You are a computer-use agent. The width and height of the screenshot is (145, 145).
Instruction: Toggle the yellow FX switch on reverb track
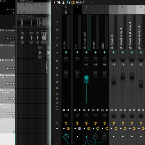pos(96,123)
